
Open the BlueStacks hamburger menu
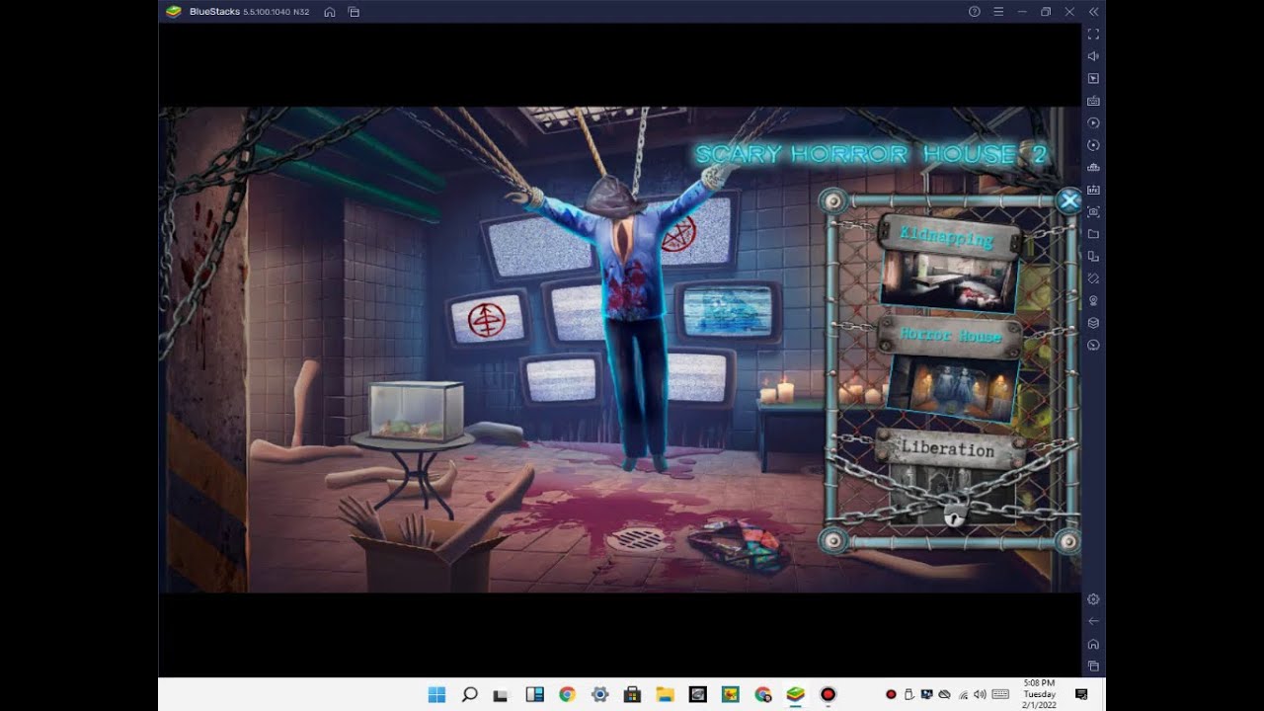pos(998,12)
